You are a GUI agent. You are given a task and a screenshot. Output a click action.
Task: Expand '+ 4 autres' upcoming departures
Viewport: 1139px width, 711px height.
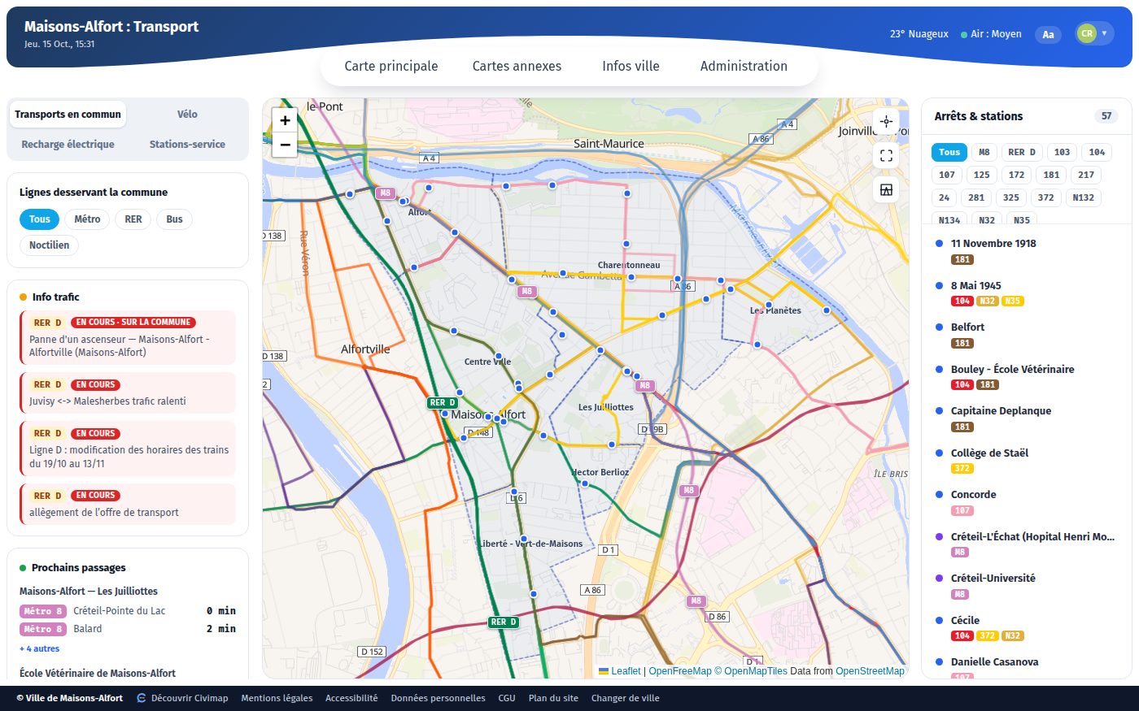[x=39, y=648]
